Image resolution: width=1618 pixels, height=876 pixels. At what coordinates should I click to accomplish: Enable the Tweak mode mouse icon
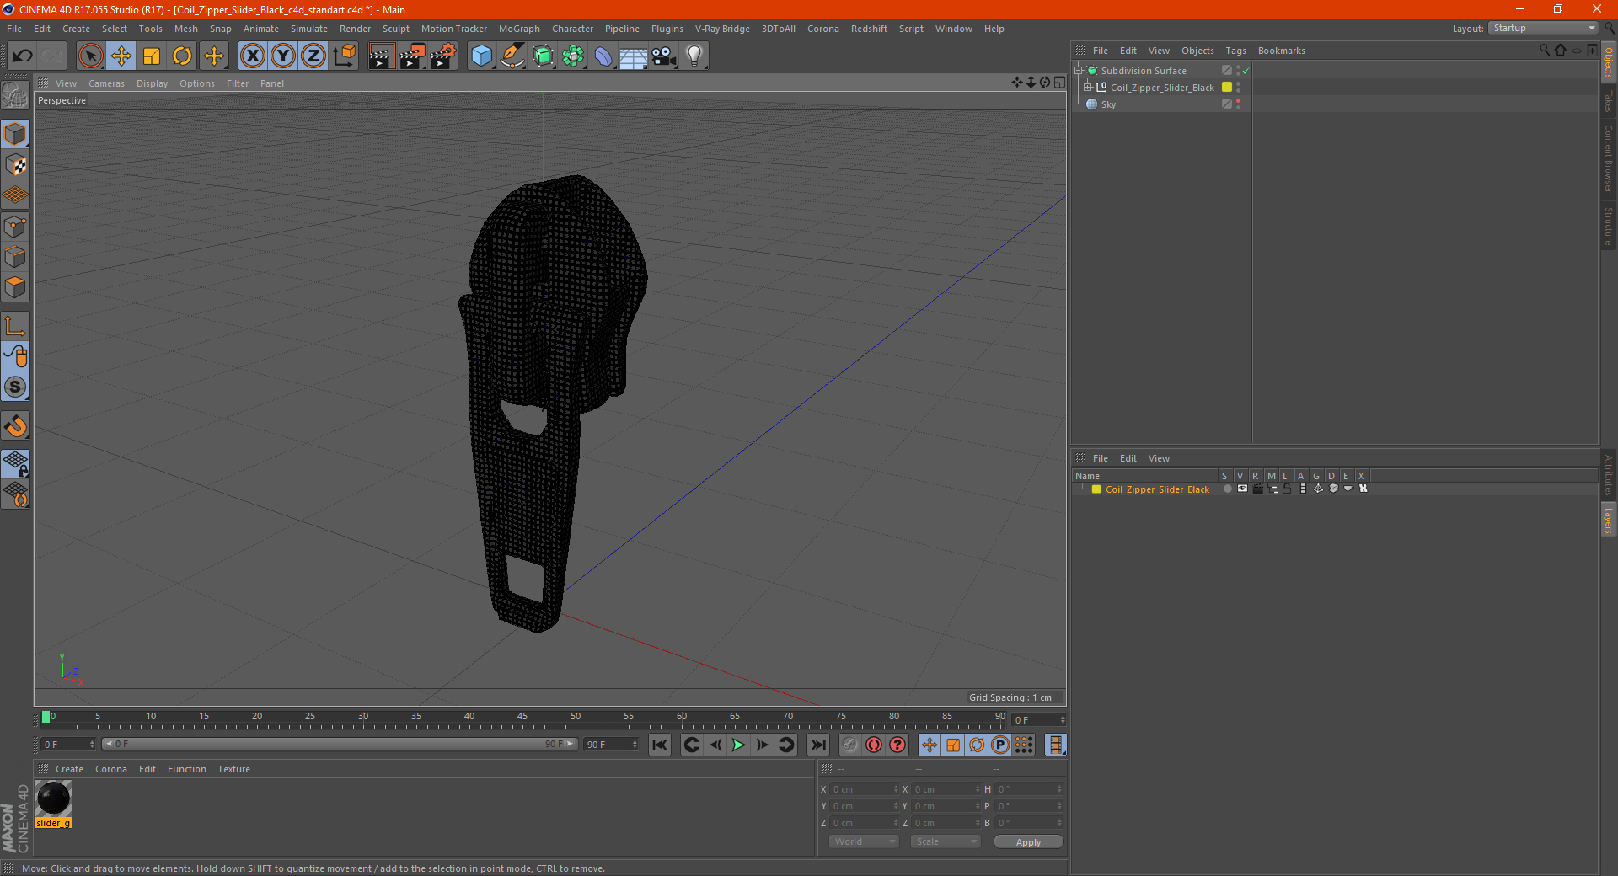tap(16, 356)
